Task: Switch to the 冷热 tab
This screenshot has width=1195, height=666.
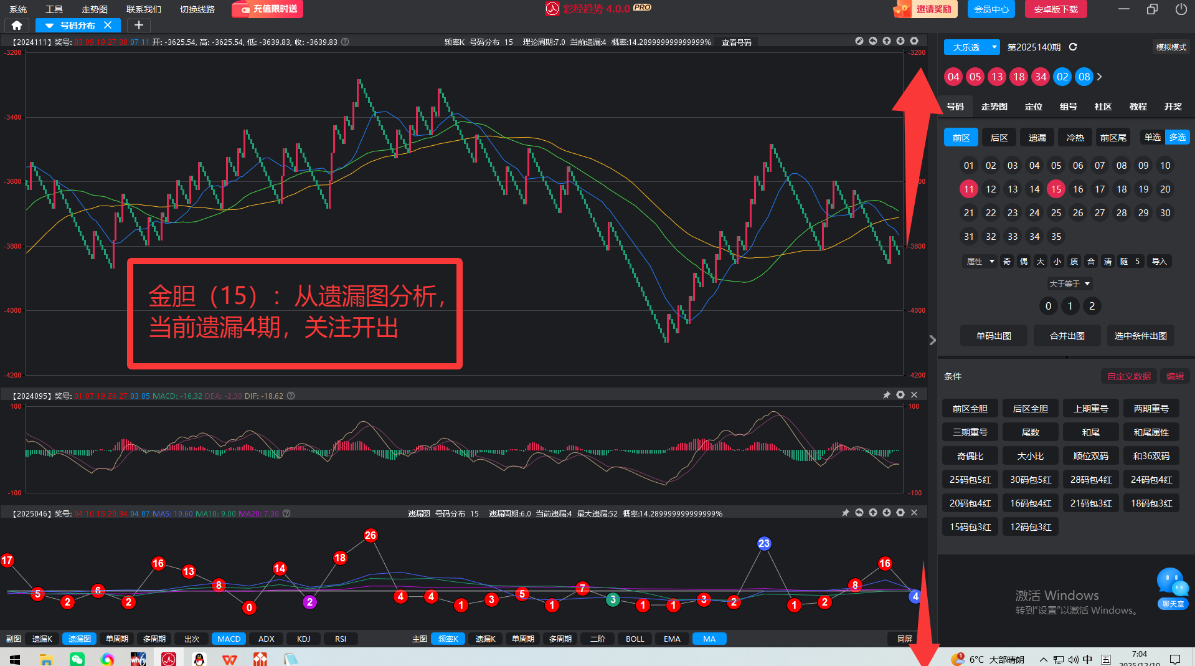Action: [x=1075, y=138]
